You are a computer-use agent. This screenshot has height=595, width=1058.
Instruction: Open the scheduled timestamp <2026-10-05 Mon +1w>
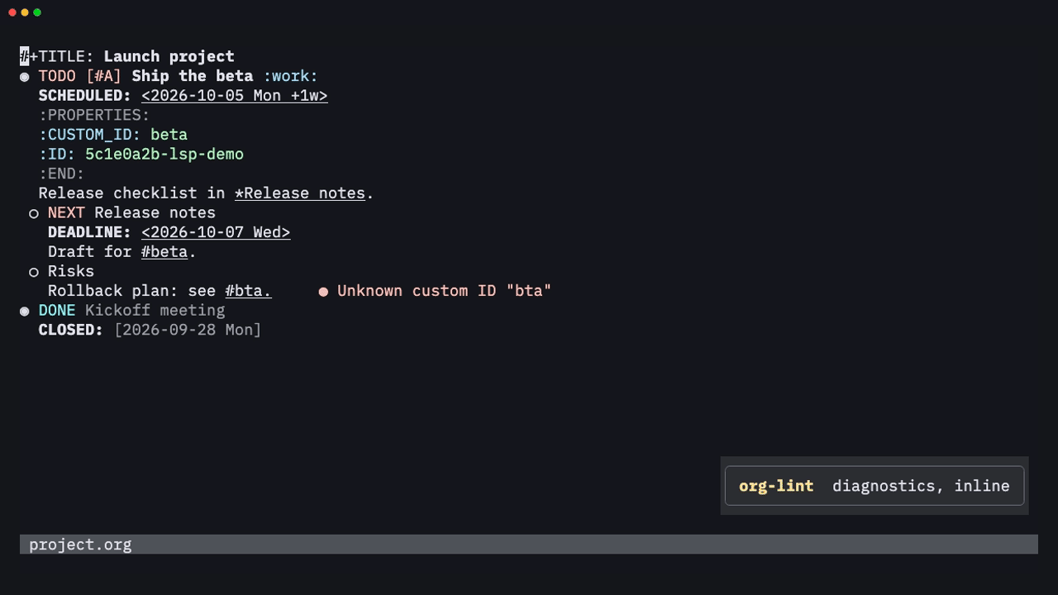tap(235, 96)
